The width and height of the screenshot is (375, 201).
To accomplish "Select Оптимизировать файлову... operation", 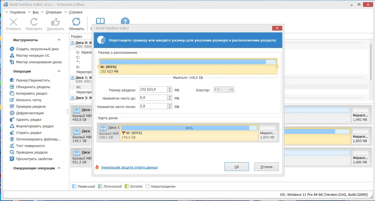I will click(x=38, y=139).
